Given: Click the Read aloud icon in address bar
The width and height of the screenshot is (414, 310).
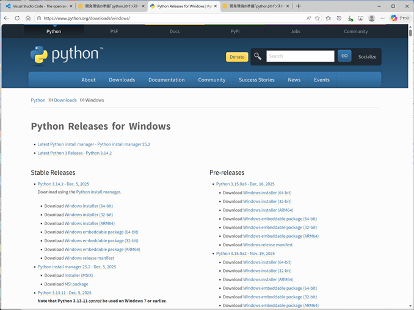Looking at the screenshot, I should (308, 18).
